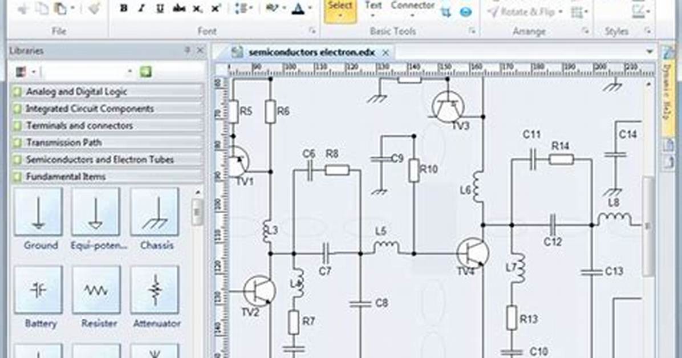Expand Semiconductors and Electron Tubes library
The width and height of the screenshot is (682, 358).
click(107, 160)
